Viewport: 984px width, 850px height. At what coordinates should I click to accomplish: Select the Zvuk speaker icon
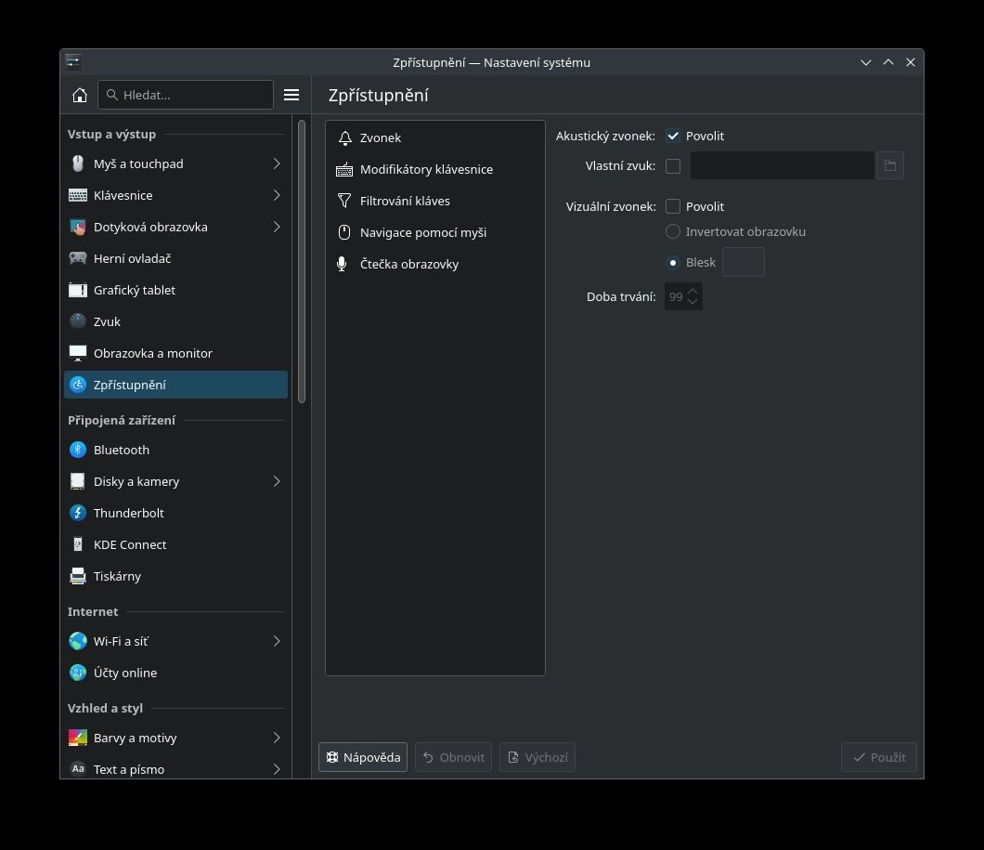(x=78, y=321)
